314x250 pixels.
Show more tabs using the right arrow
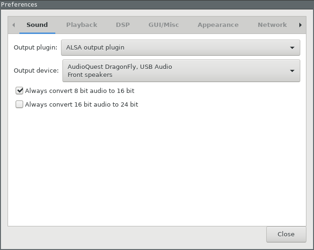300,25
